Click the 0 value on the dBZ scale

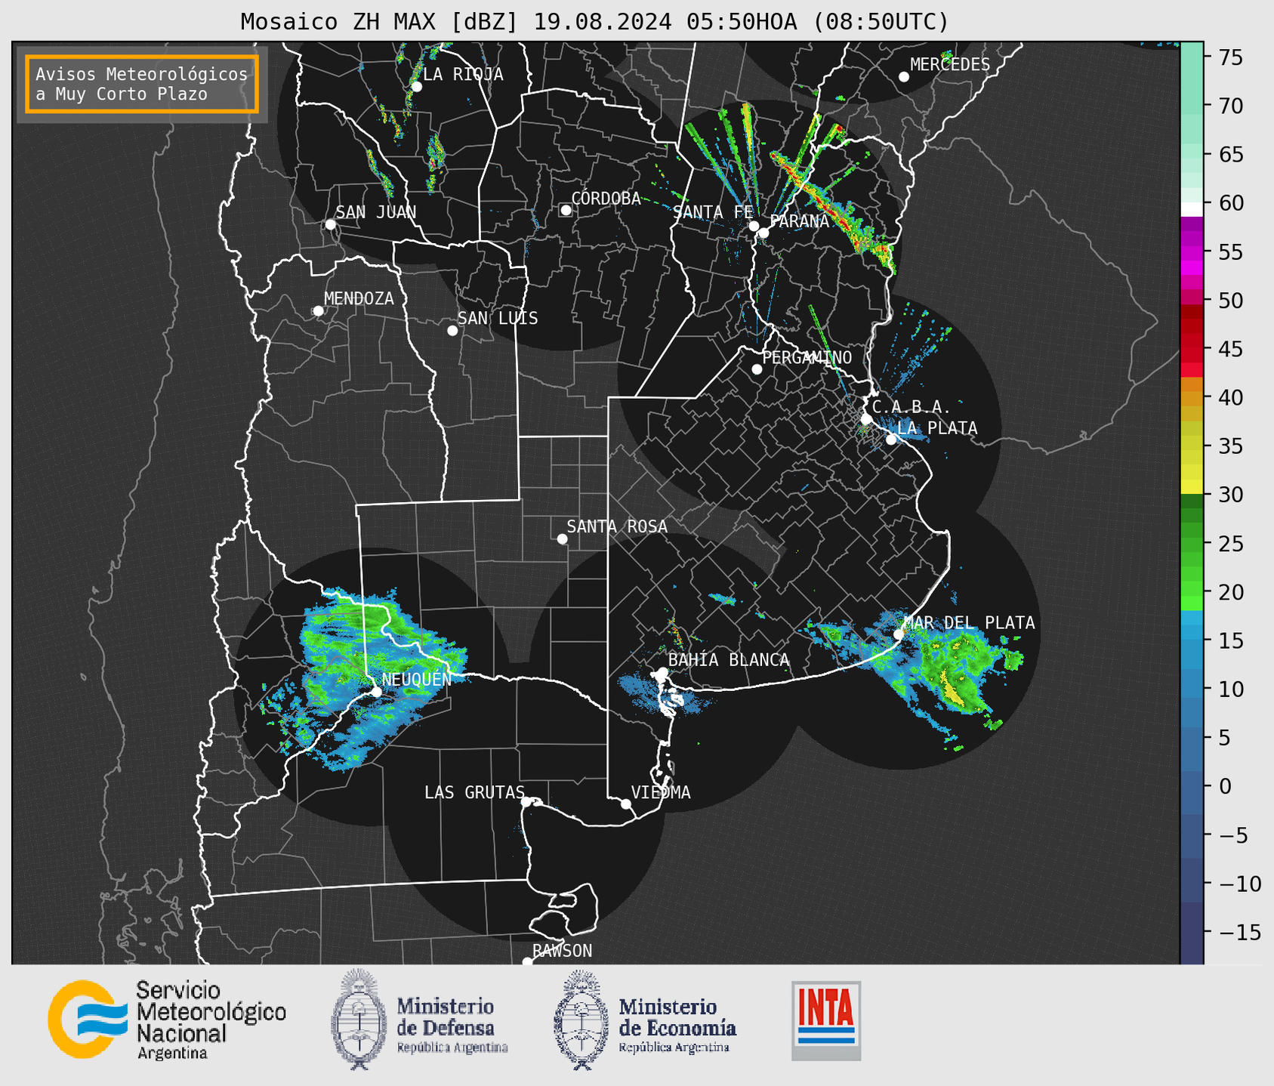click(1225, 786)
